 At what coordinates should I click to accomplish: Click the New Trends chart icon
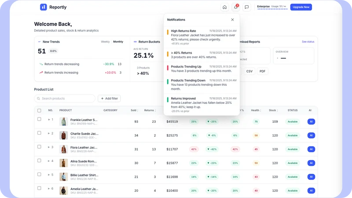[39, 42]
